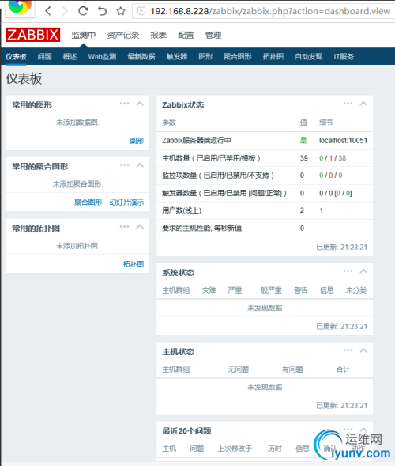Open the Zabbix状态 widget options menu
The width and height of the screenshot is (395, 466).
tap(348, 104)
